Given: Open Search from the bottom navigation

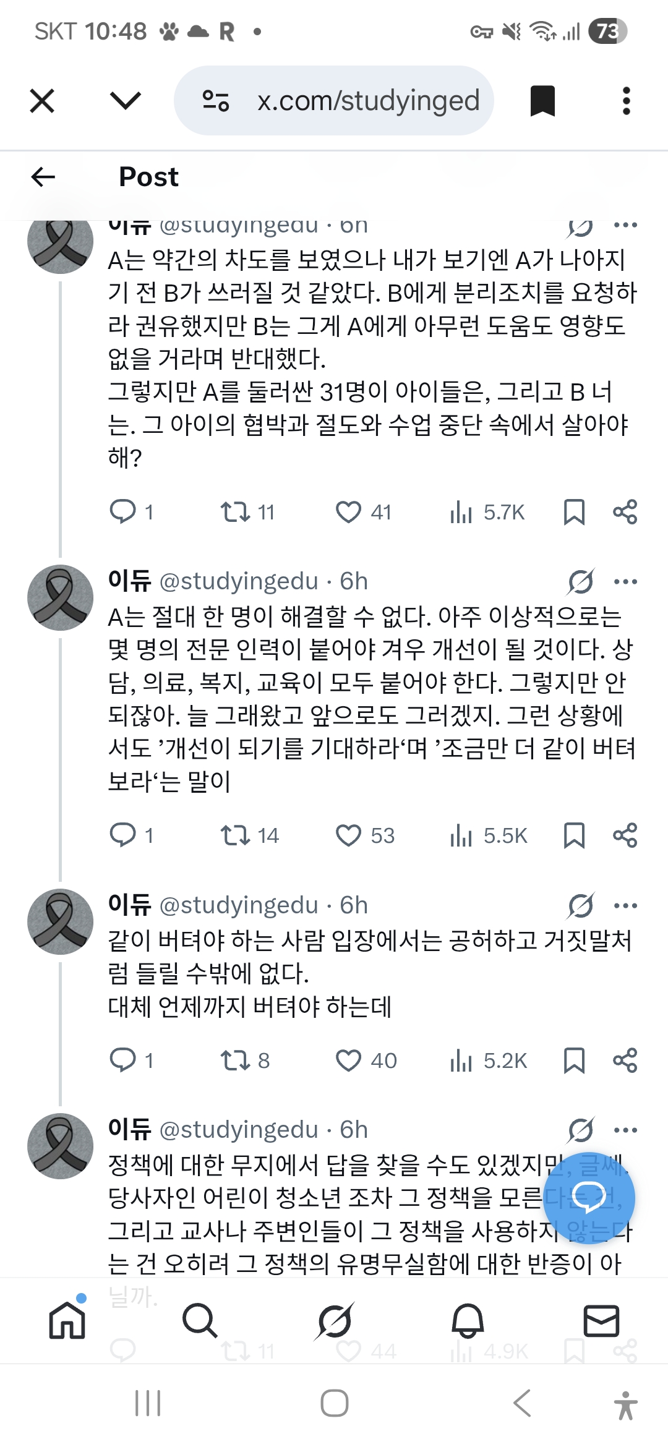Looking at the screenshot, I should (x=200, y=1321).
